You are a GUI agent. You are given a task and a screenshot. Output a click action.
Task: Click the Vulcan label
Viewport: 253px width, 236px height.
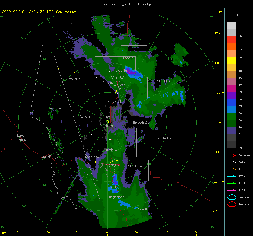(x=143, y=208)
